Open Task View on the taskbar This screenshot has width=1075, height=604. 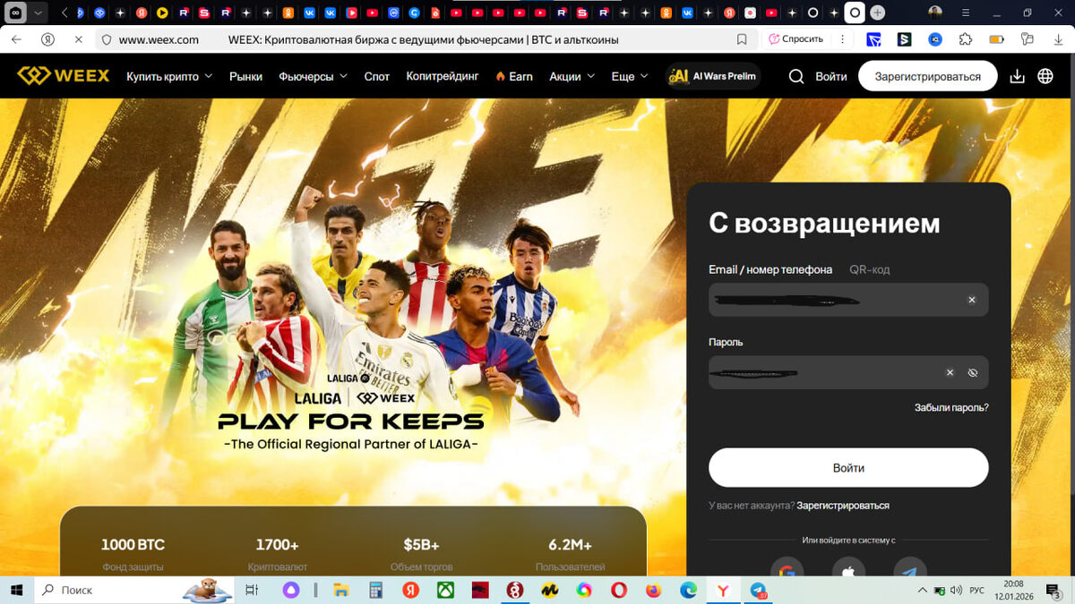tap(252, 590)
